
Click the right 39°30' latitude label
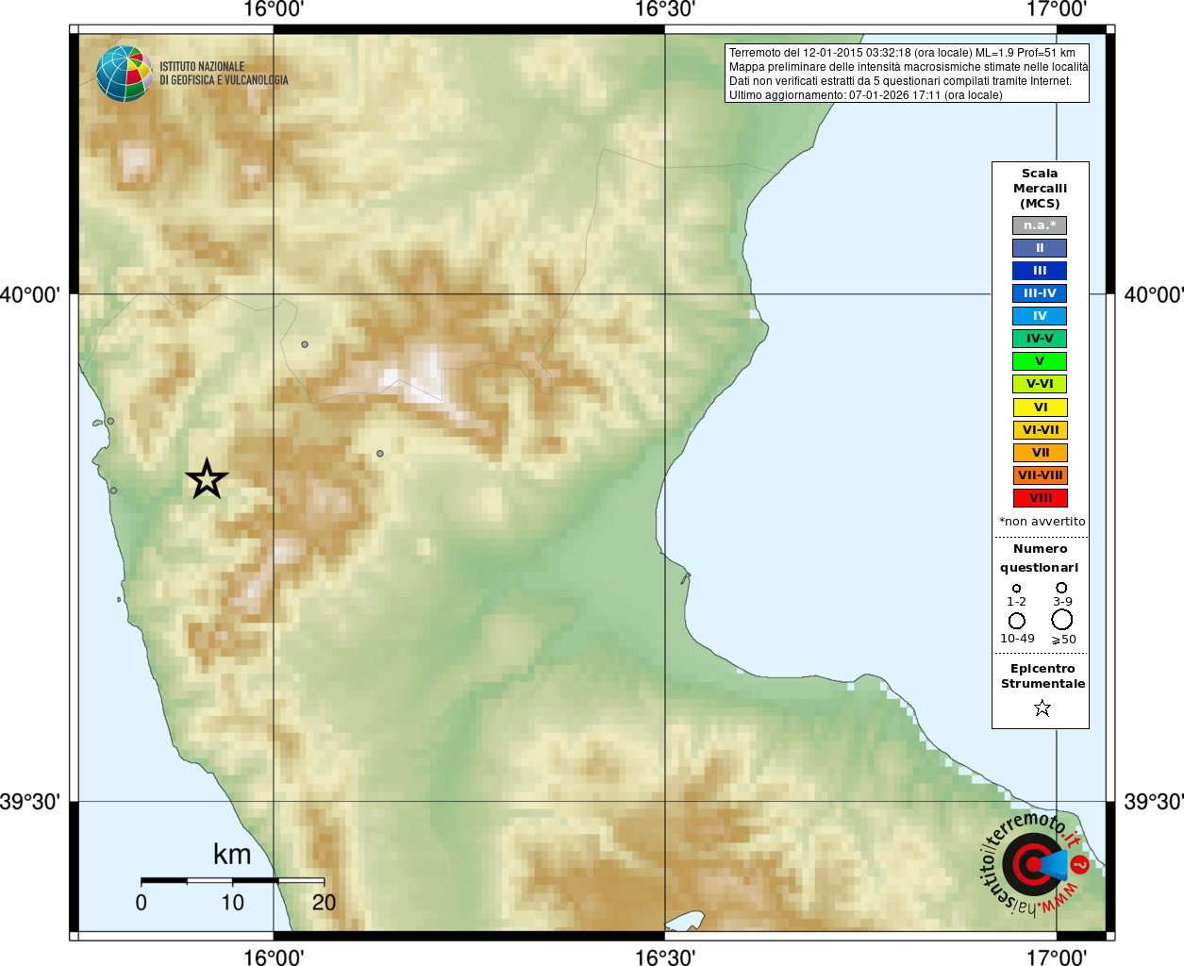(1153, 802)
